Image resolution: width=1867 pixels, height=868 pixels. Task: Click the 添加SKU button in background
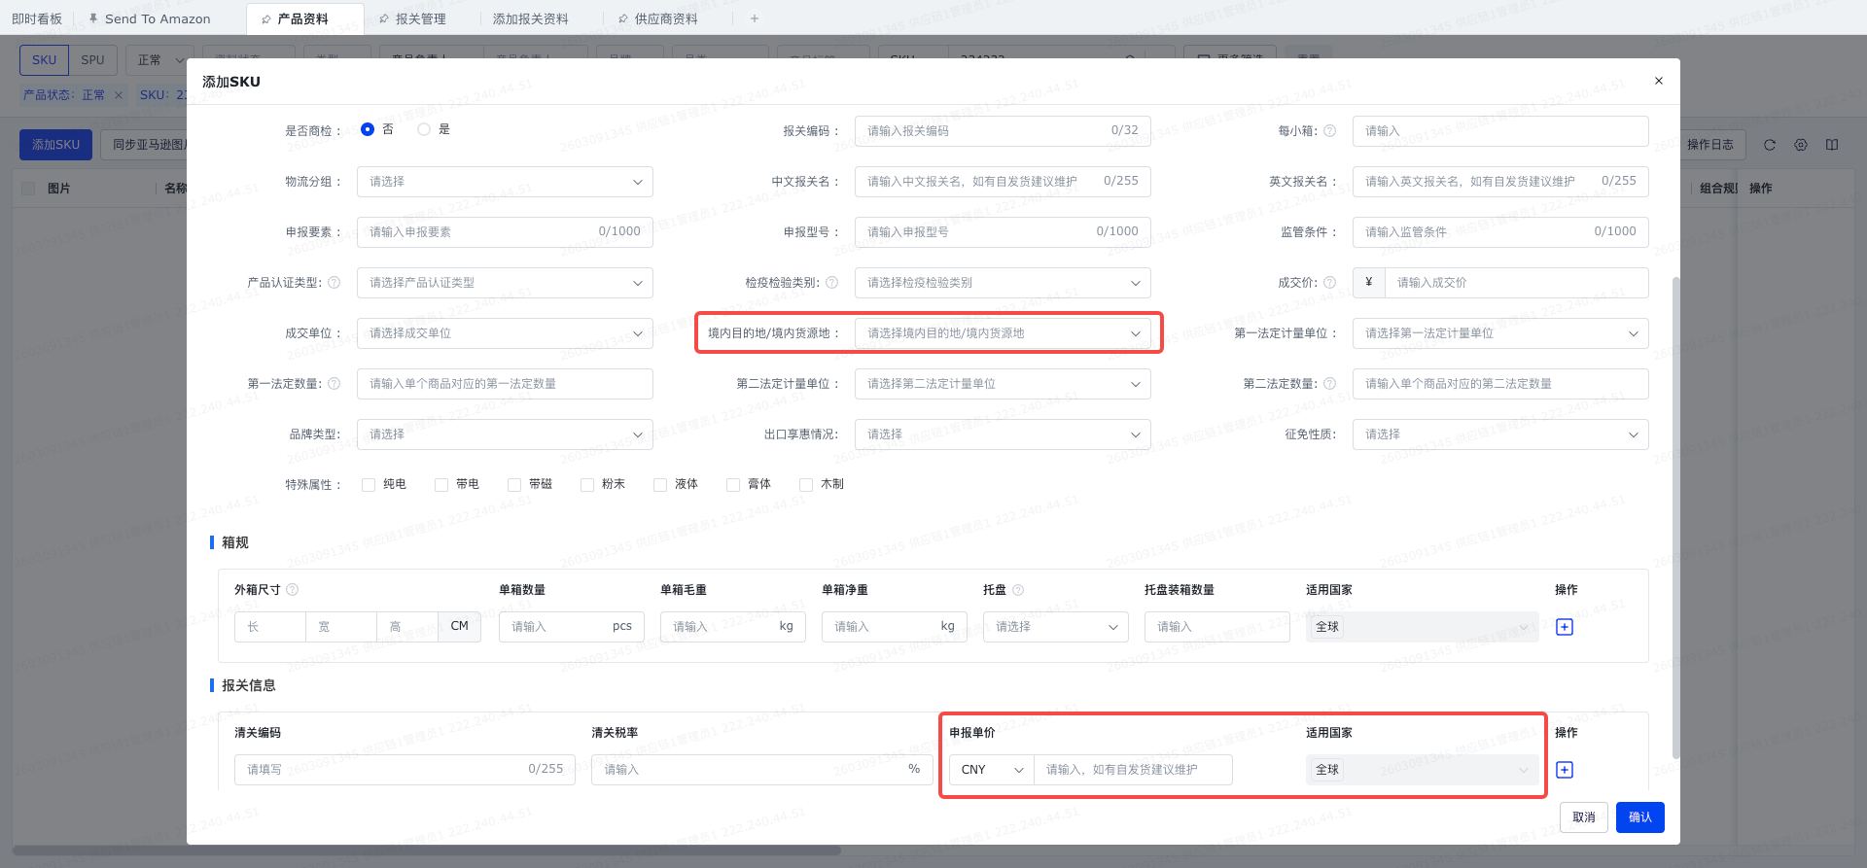[56, 145]
